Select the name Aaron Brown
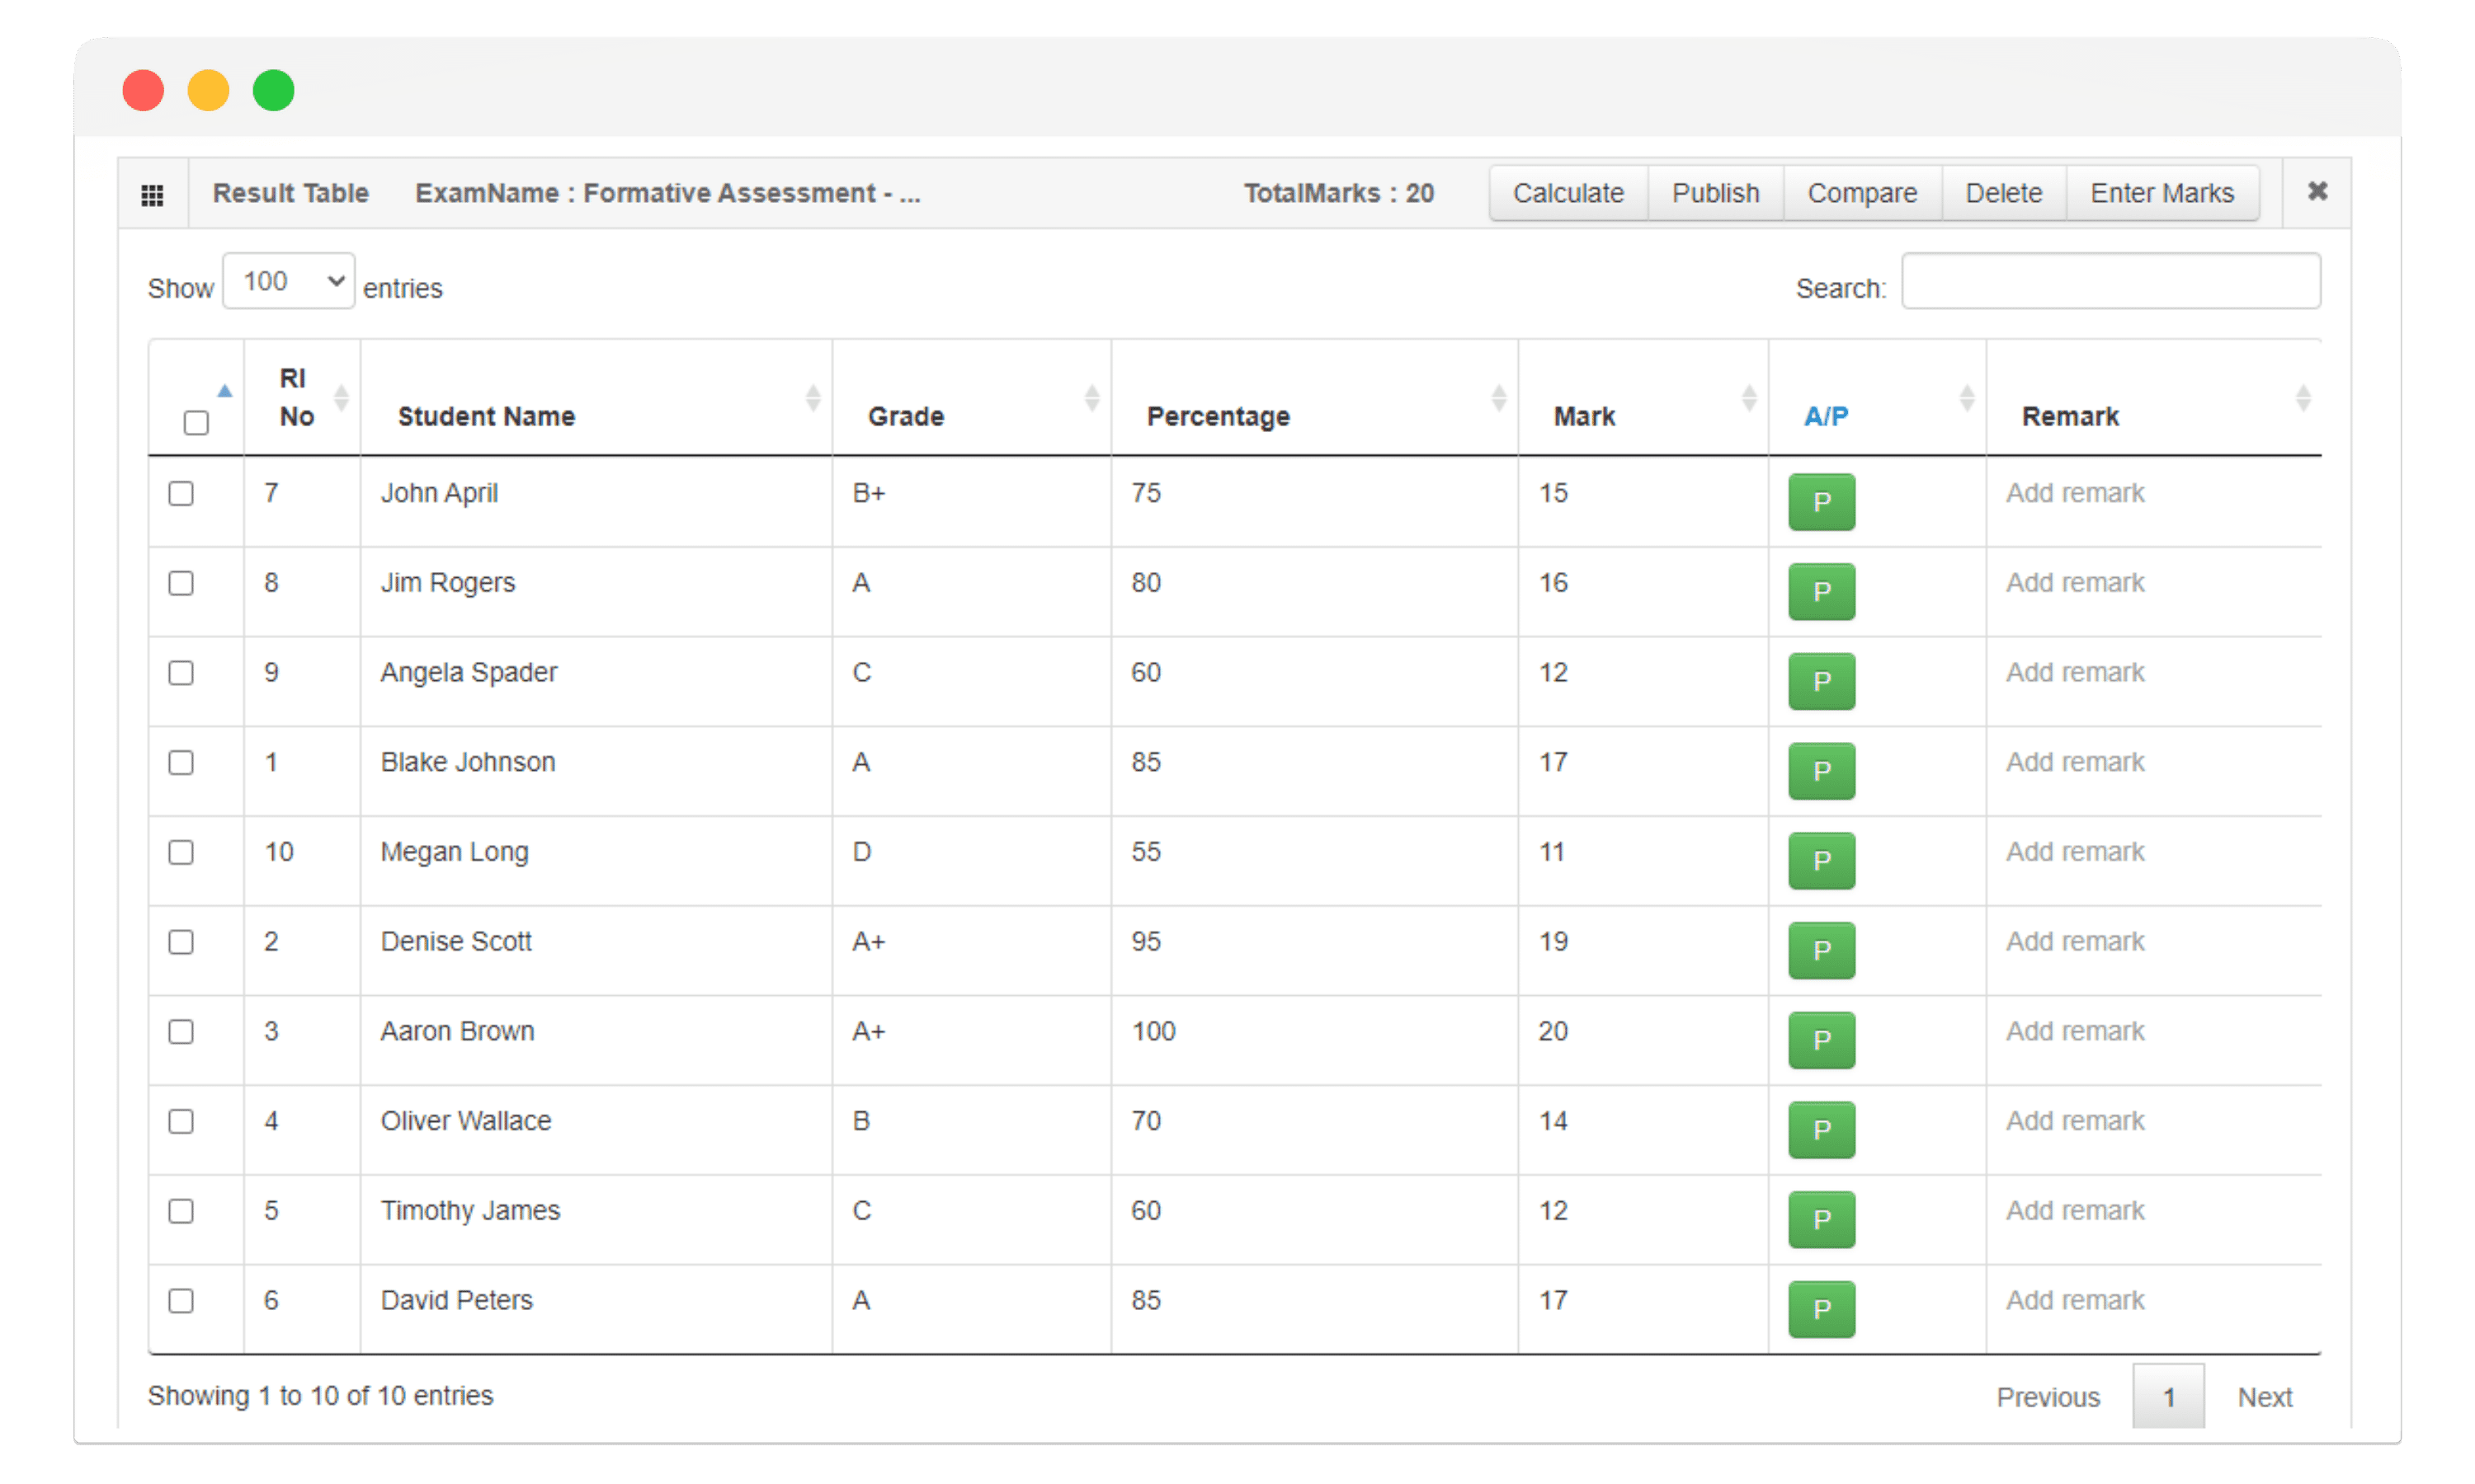 (457, 1031)
